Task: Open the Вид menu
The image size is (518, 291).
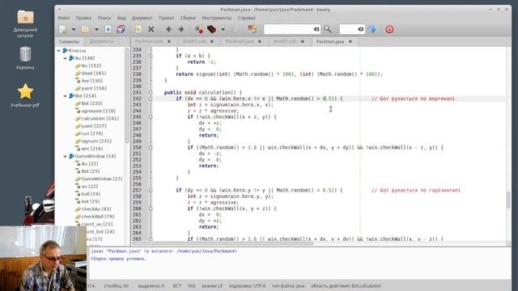Action: (121, 18)
